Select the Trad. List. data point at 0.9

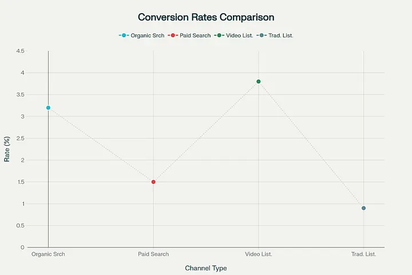363,208
